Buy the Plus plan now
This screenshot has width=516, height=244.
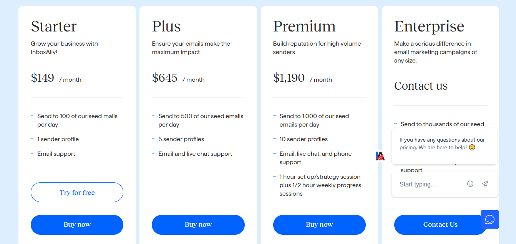pos(198,225)
